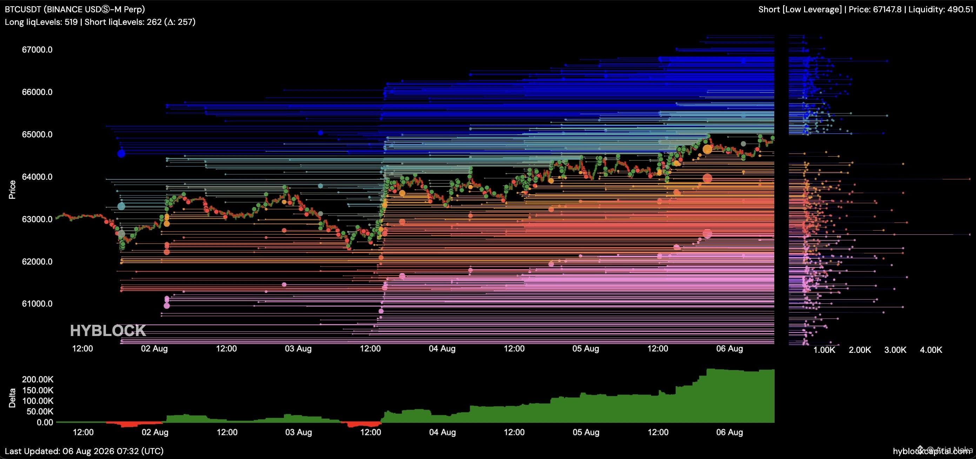Click the 200.00K Delta axis label
Viewport: 976px width, 459px height.
[38, 379]
